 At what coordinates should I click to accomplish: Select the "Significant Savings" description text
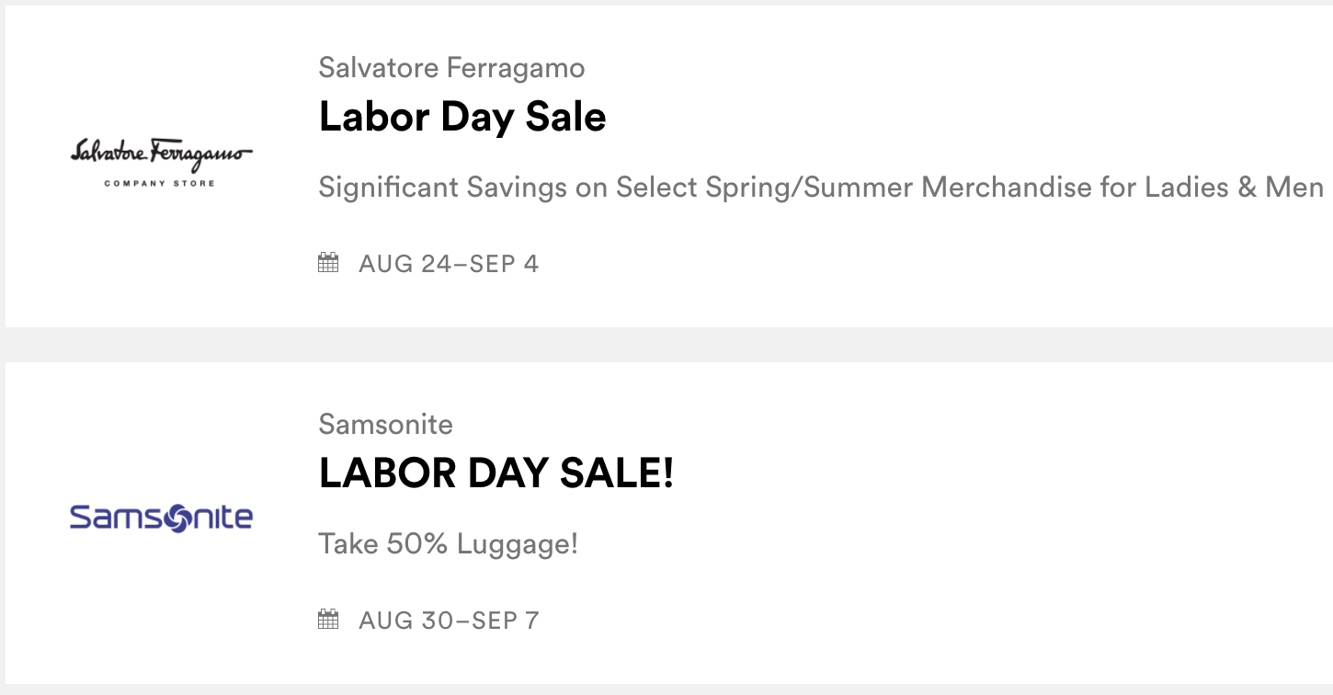click(x=820, y=188)
